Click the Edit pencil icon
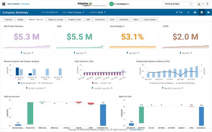This screenshot has width=212, height=132. tap(177, 12)
